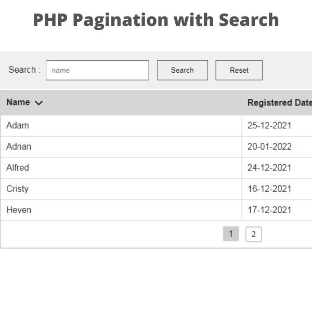Click the Reset button
This screenshot has width=312, height=312.
(239, 70)
